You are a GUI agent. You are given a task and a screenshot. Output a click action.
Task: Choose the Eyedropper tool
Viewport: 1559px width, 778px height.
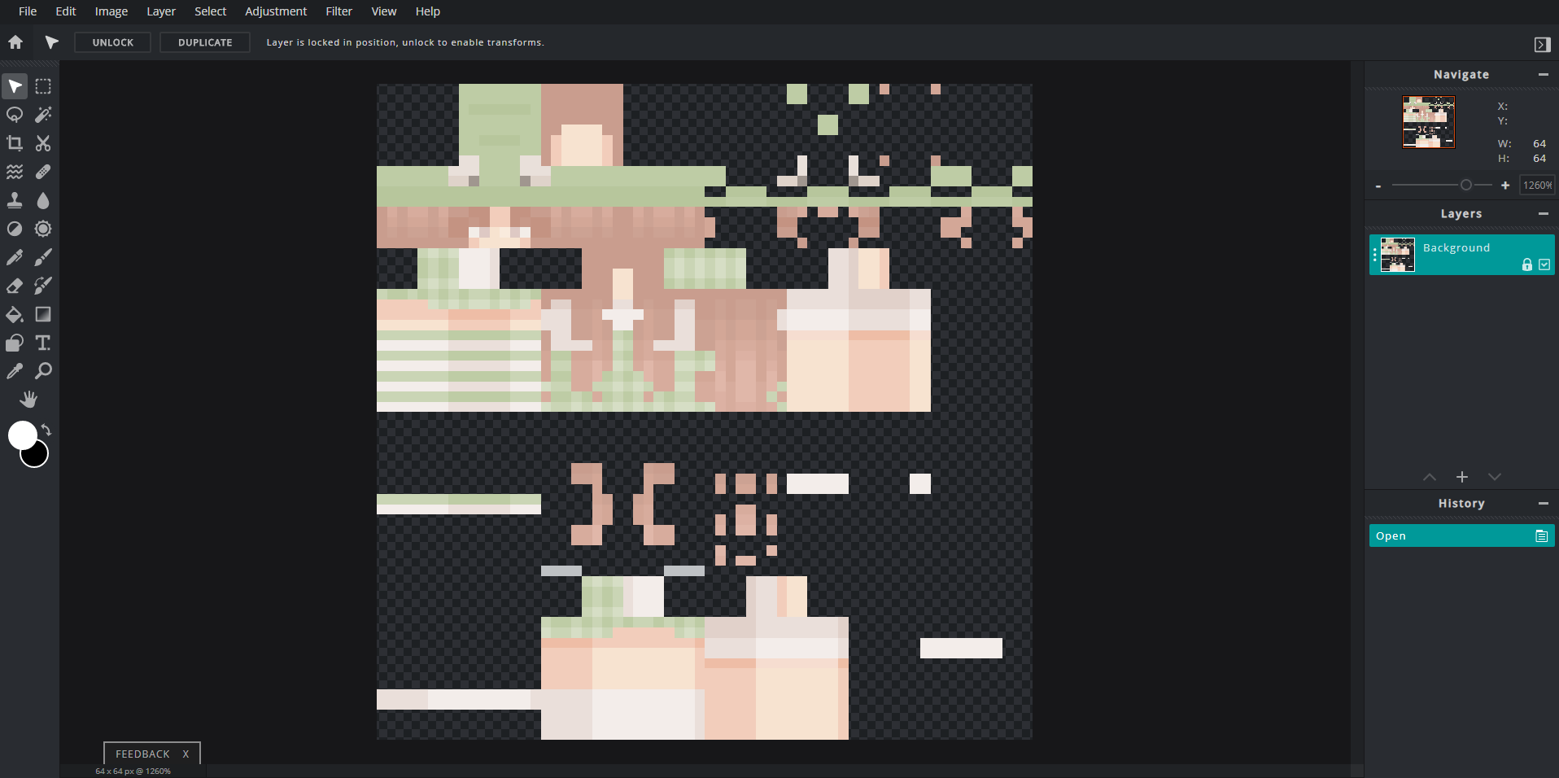tap(14, 371)
